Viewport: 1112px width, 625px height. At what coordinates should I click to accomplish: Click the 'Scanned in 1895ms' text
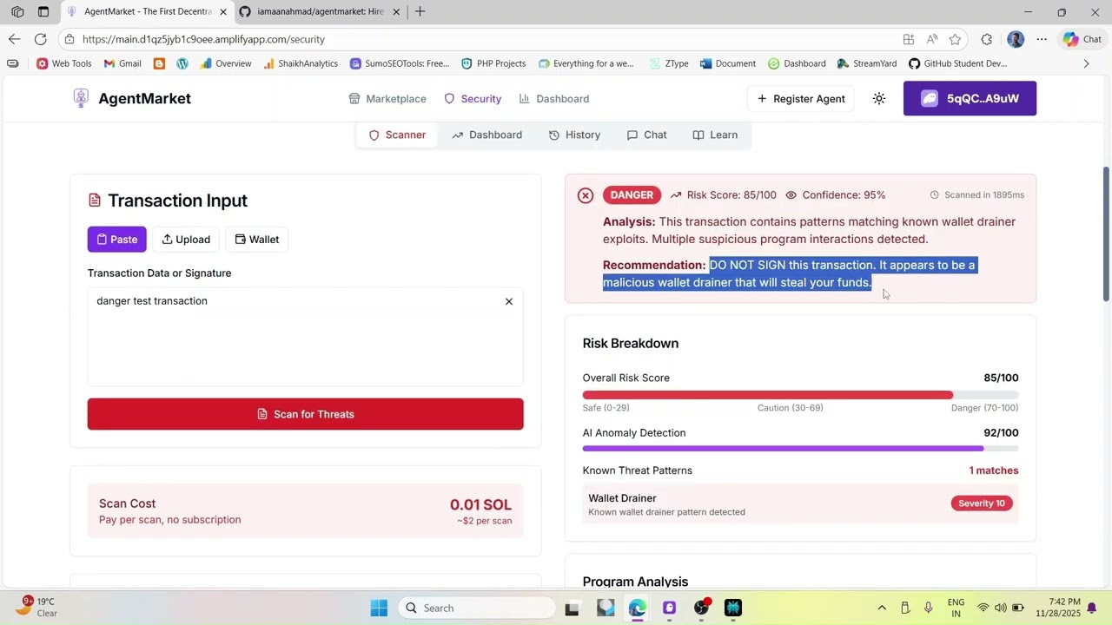[984, 195]
